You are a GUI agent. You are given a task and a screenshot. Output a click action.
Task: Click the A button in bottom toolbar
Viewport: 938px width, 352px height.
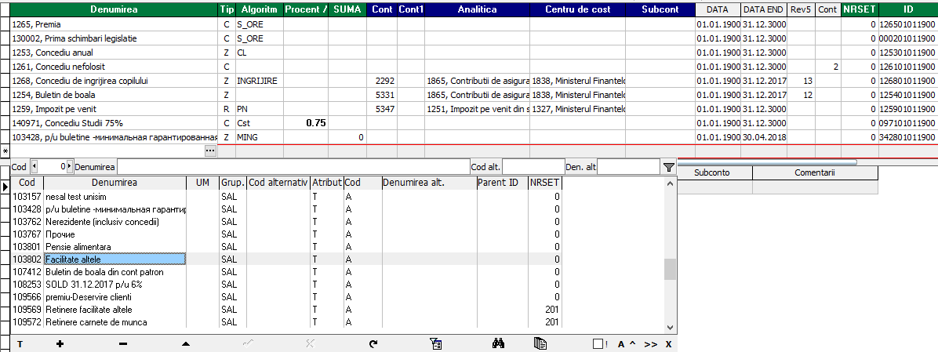[621, 344]
